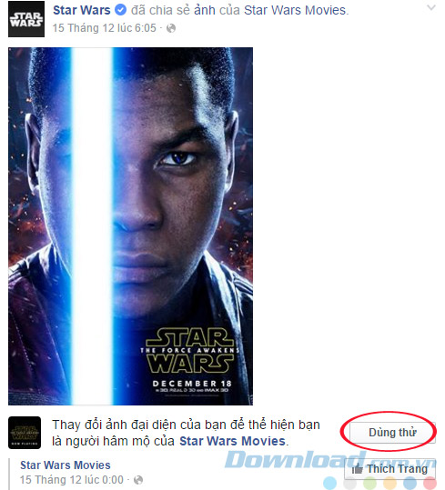445x490 pixels.
Task: Click The Force Awakens logo on the poster
Action: point(190,350)
